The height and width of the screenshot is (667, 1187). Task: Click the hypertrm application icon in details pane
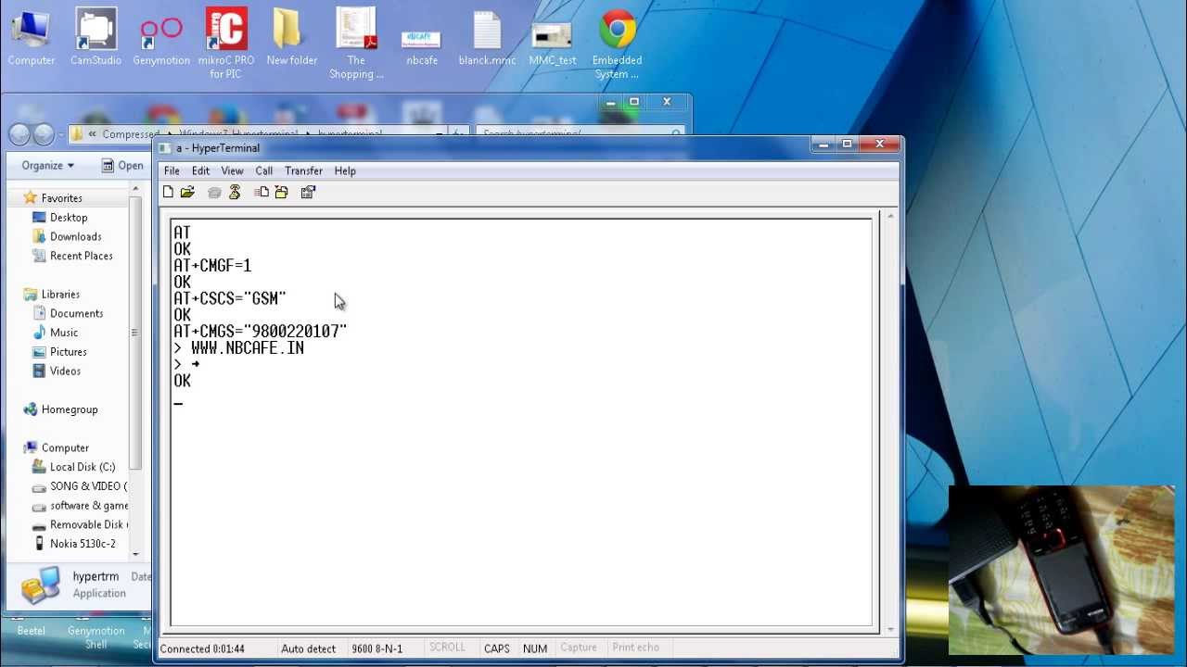click(x=42, y=585)
